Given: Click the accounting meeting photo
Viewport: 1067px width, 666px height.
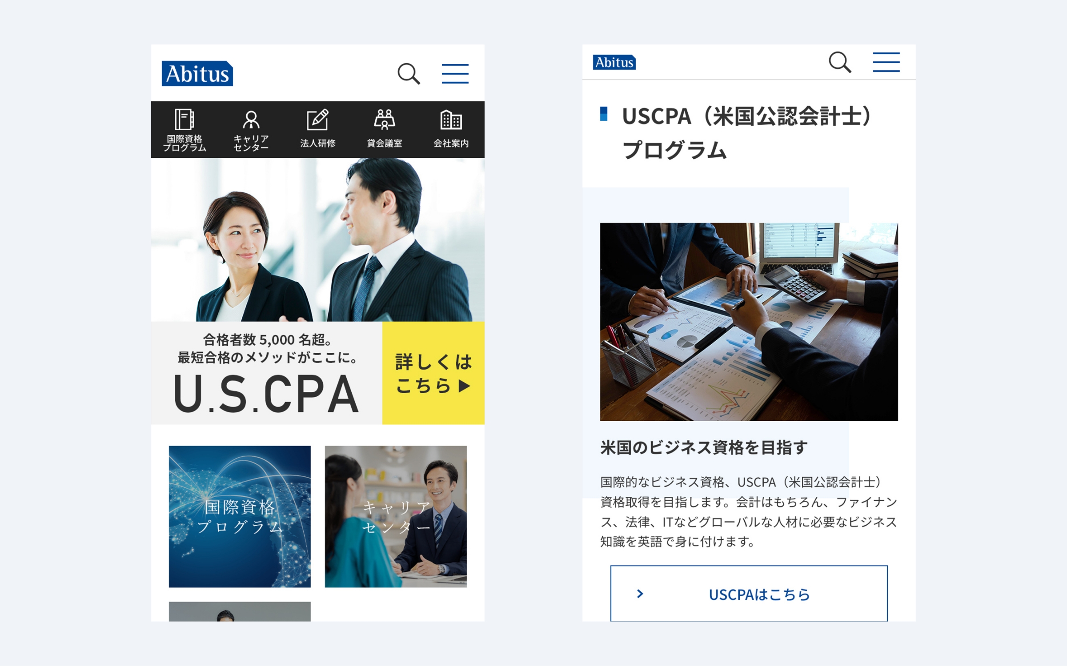Looking at the screenshot, I should [x=749, y=322].
